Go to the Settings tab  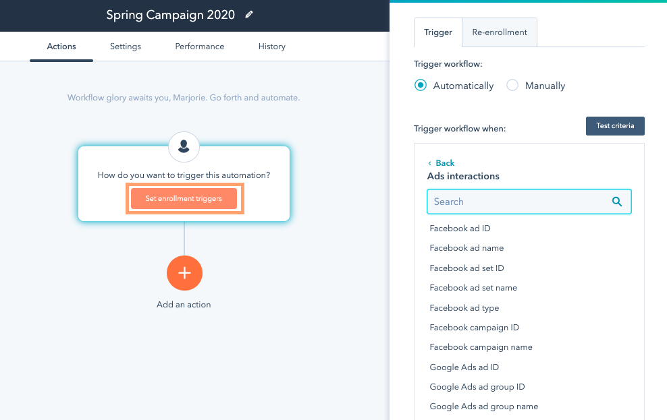click(x=126, y=47)
